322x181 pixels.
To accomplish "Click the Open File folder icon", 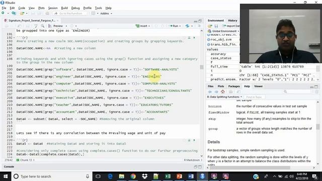I will [x=22, y=14].
